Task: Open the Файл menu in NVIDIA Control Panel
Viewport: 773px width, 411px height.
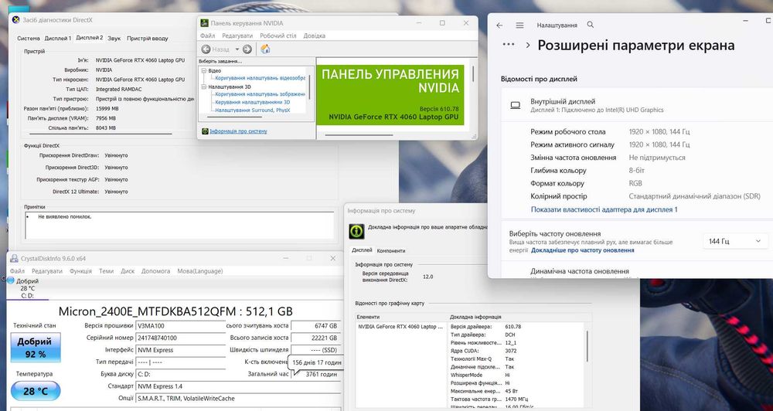Action: (x=207, y=36)
